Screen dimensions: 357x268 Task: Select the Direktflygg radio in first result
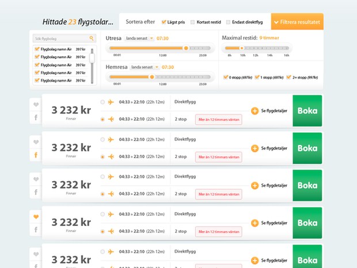tap(102, 102)
